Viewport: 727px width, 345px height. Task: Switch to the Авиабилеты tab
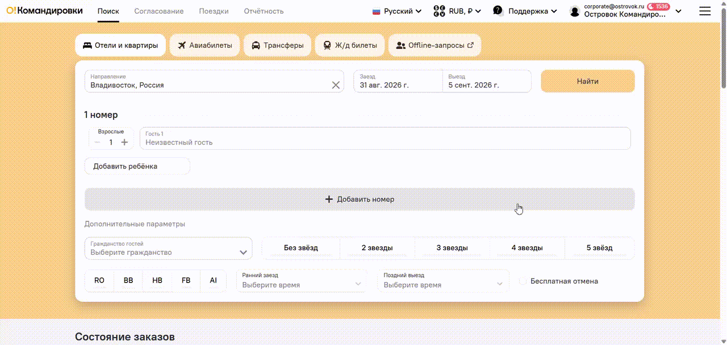(x=204, y=45)
